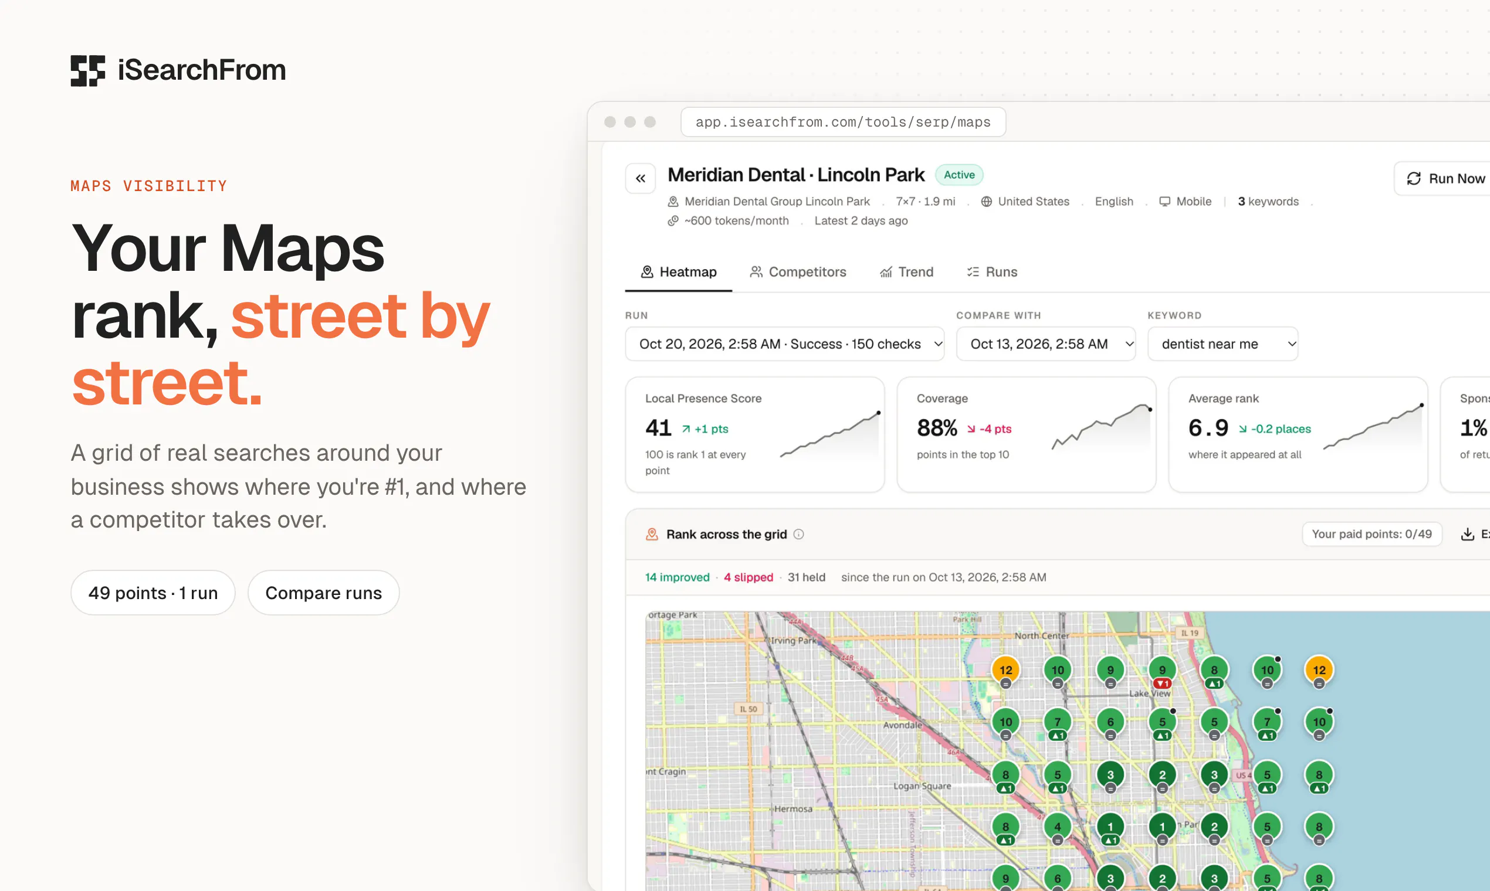Click the 49 points · 1 run pill
This screenshot has height=891, width=1490.
(153, 593)
